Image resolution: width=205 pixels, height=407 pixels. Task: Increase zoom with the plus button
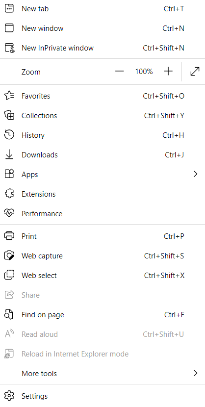(168, 72)
